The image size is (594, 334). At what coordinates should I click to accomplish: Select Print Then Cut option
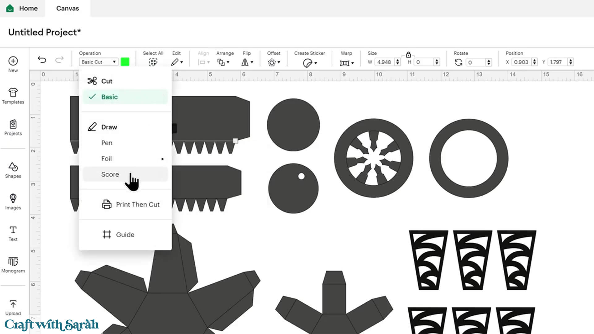pos(137,204)
